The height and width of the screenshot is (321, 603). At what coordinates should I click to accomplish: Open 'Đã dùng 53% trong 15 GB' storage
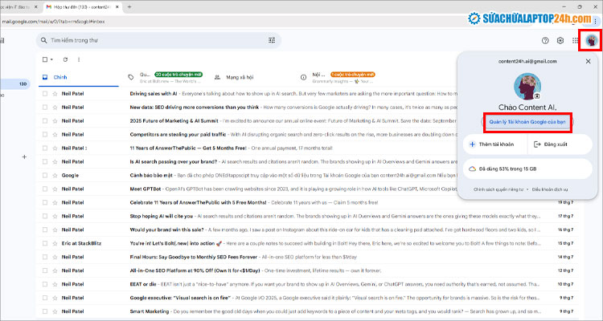[x=527, y=169]
